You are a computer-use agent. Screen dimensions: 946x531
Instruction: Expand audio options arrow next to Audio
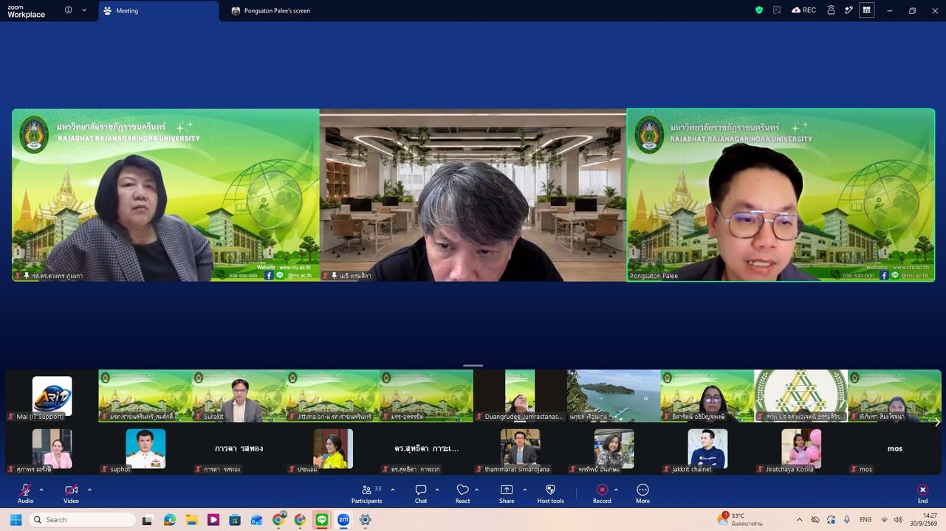tap(41, 490)
